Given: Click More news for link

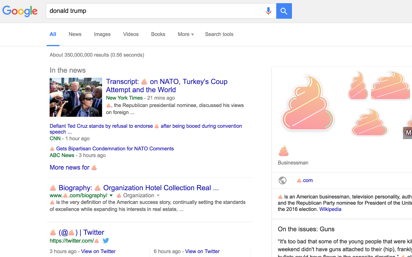Looking at the screenshot, I should (73, 167).
